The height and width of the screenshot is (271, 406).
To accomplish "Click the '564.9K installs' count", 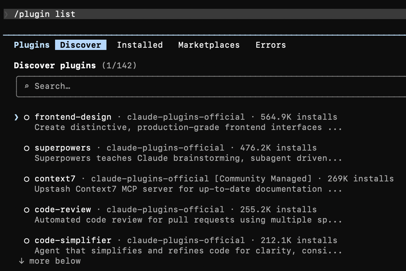I will [299, 117].
